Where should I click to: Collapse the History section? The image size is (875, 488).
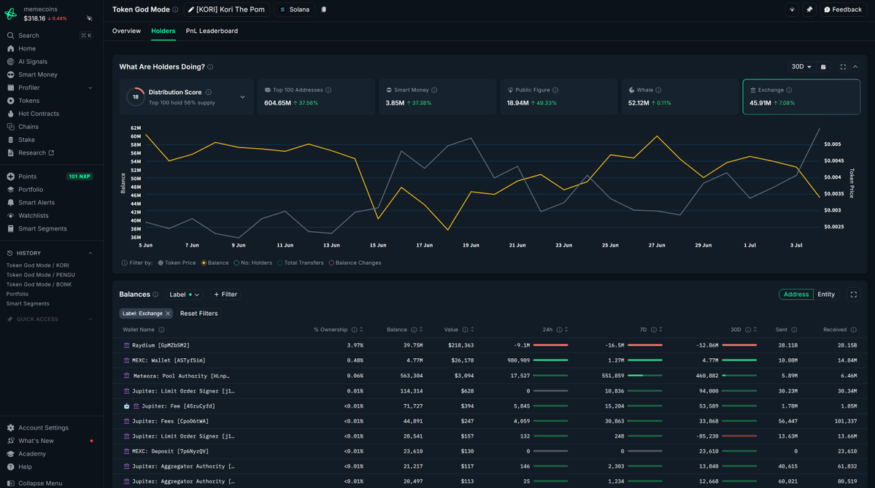click(x=90, y=253)
